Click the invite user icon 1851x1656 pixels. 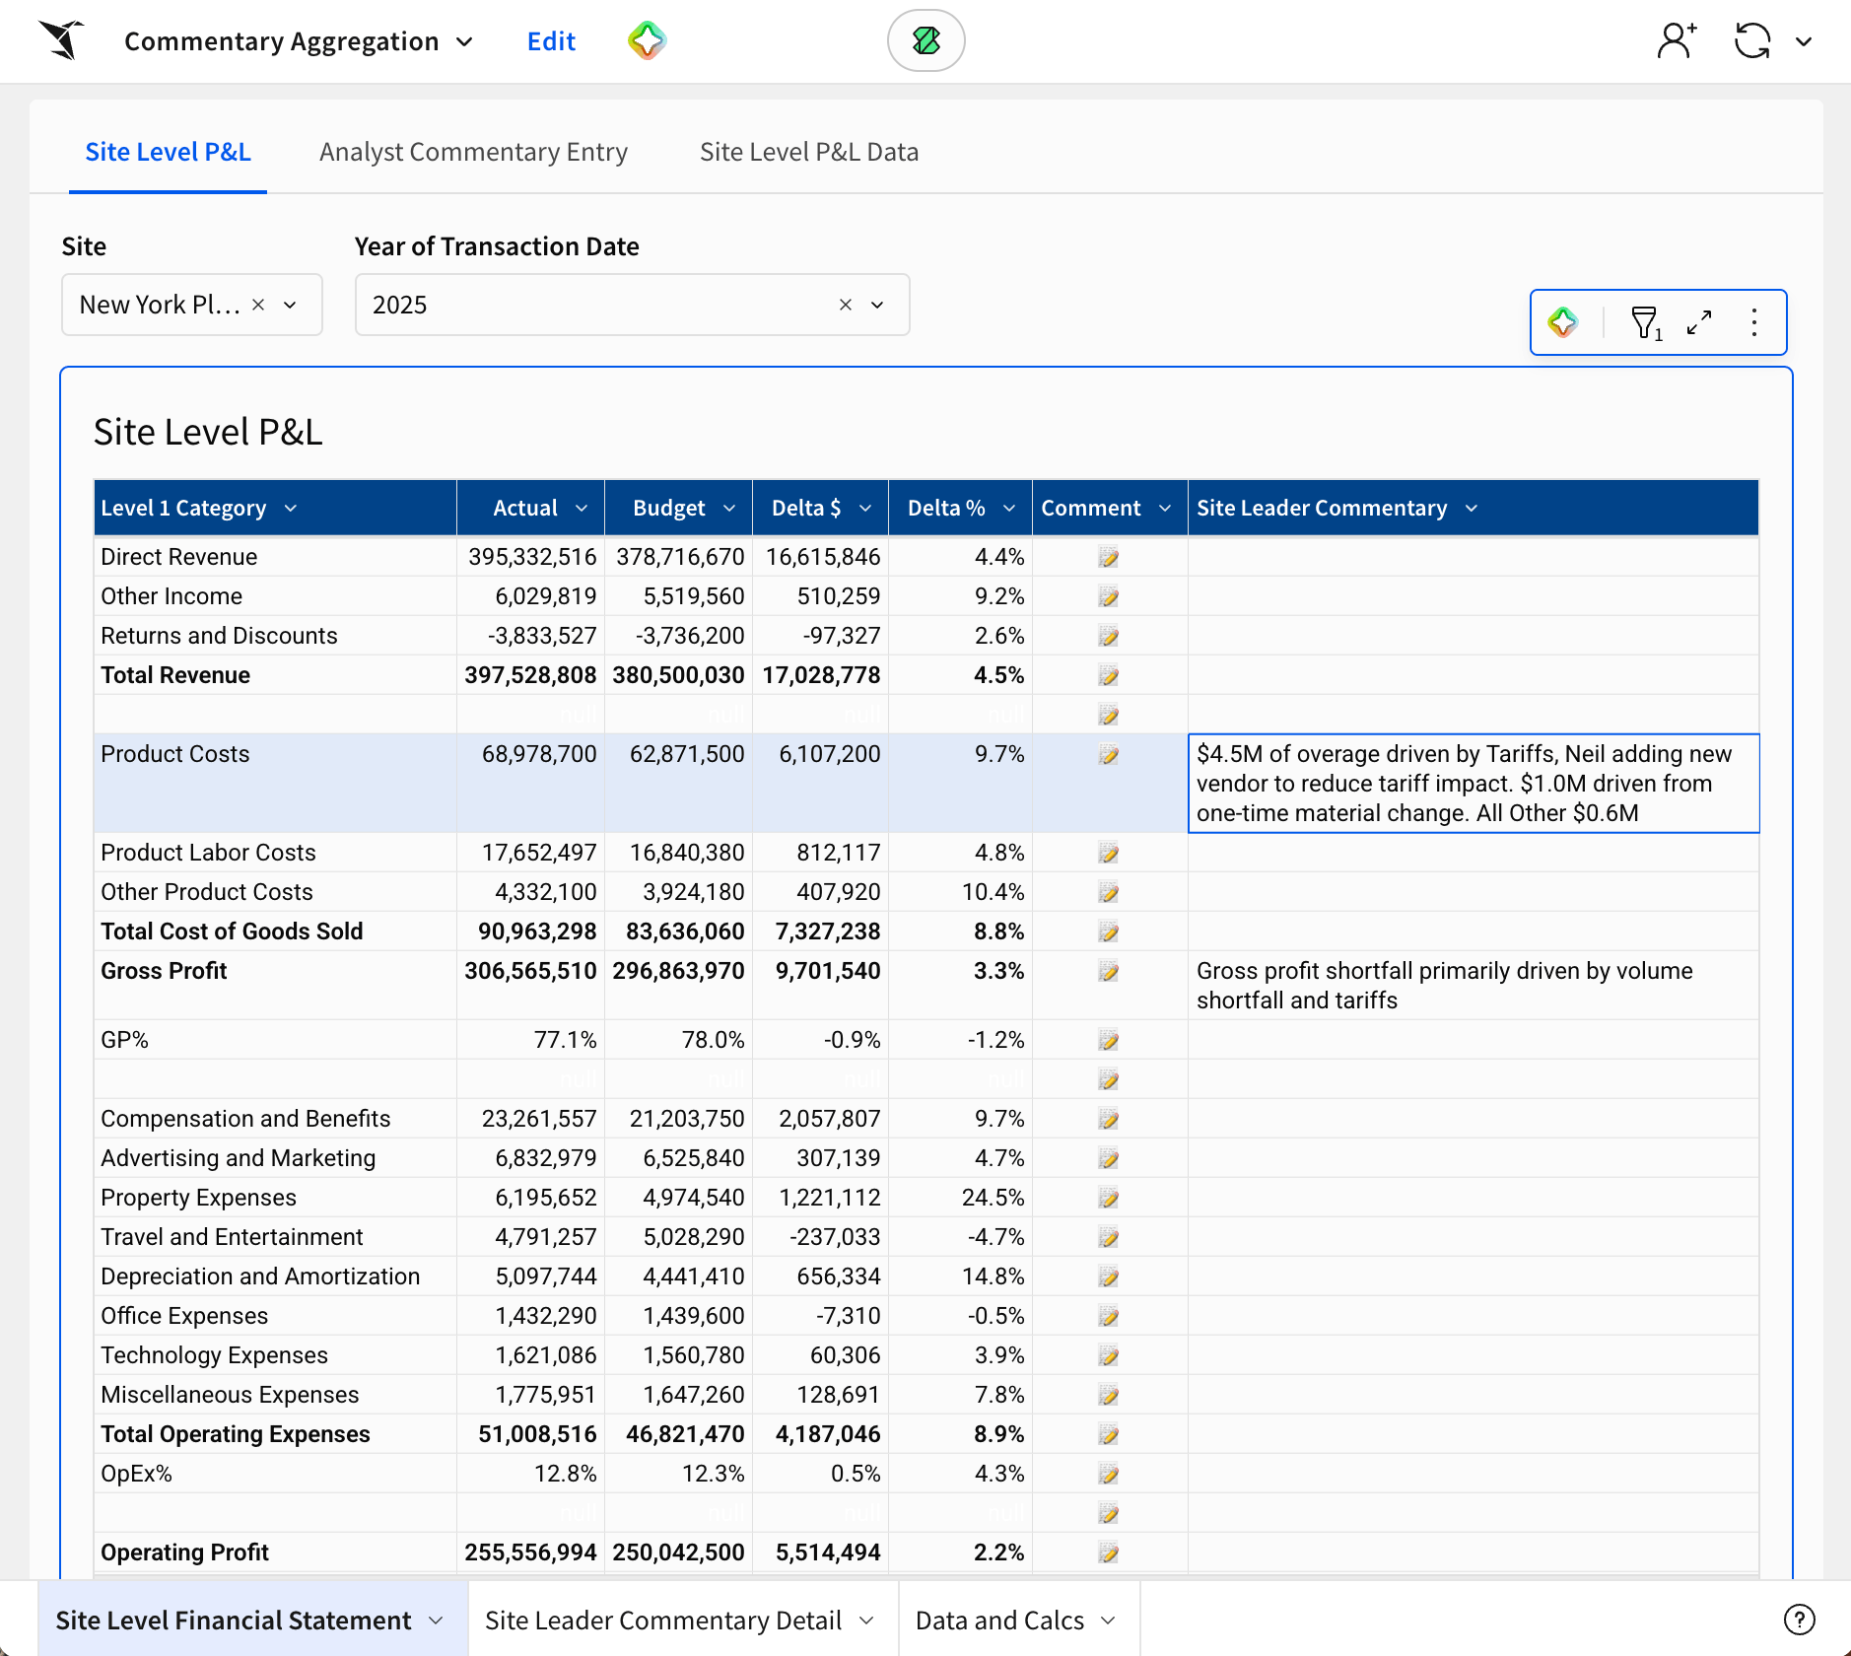tap(1676, 40)
